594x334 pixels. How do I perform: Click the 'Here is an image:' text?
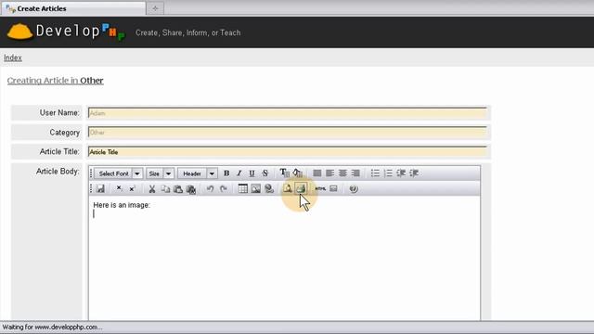click(122, 205)
